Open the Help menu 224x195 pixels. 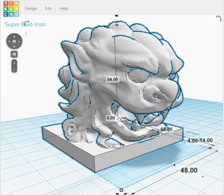(x=64, y=9)
